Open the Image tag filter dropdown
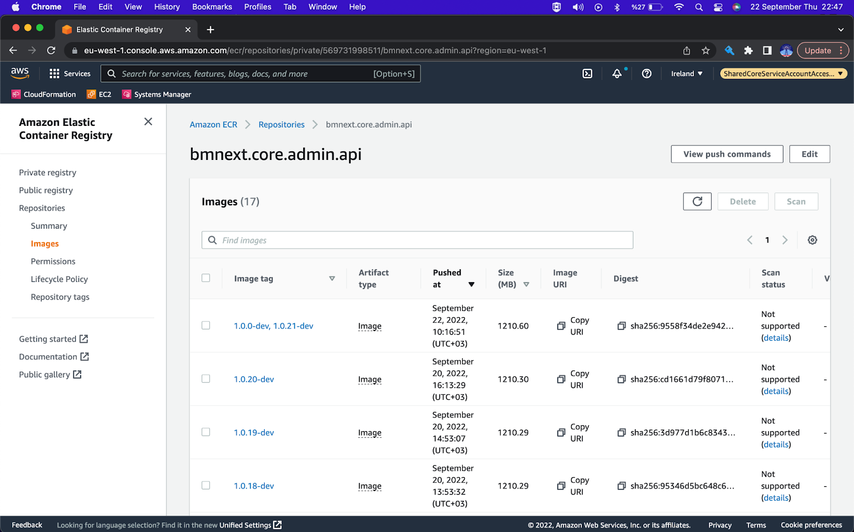The image size is (854, 532). pos(332,278)
